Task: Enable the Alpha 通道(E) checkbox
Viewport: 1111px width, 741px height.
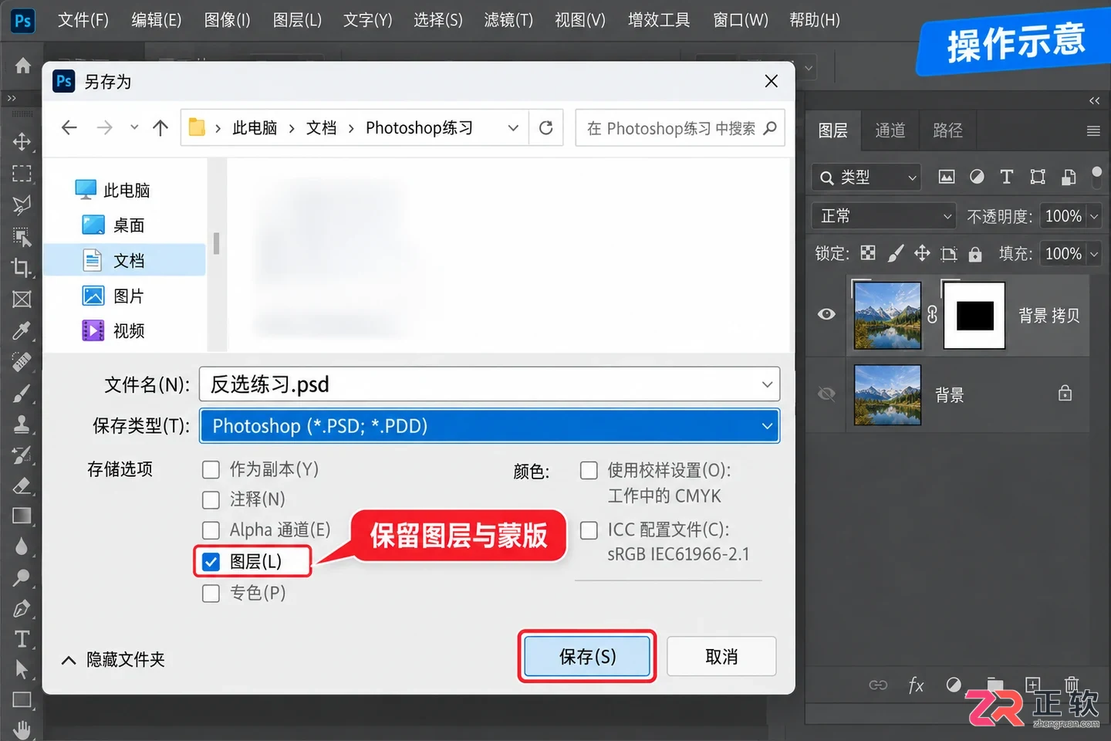Action: [x=211, y=530]
